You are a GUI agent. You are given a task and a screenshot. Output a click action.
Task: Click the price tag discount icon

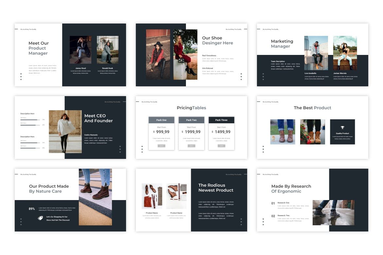pos(41,218)
